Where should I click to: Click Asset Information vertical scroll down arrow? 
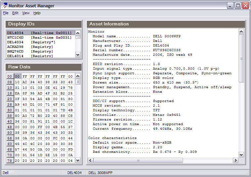click(241, 155)
